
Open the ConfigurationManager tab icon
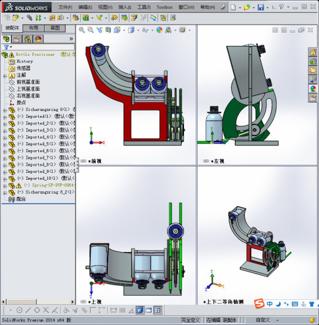click(28, 39)
